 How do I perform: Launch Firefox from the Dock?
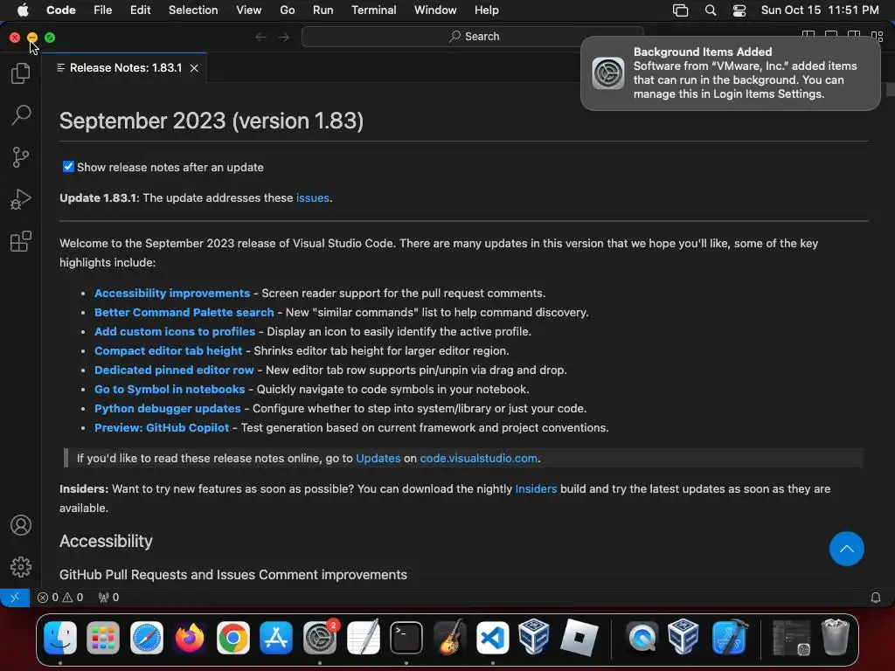[x=190, y=637]
